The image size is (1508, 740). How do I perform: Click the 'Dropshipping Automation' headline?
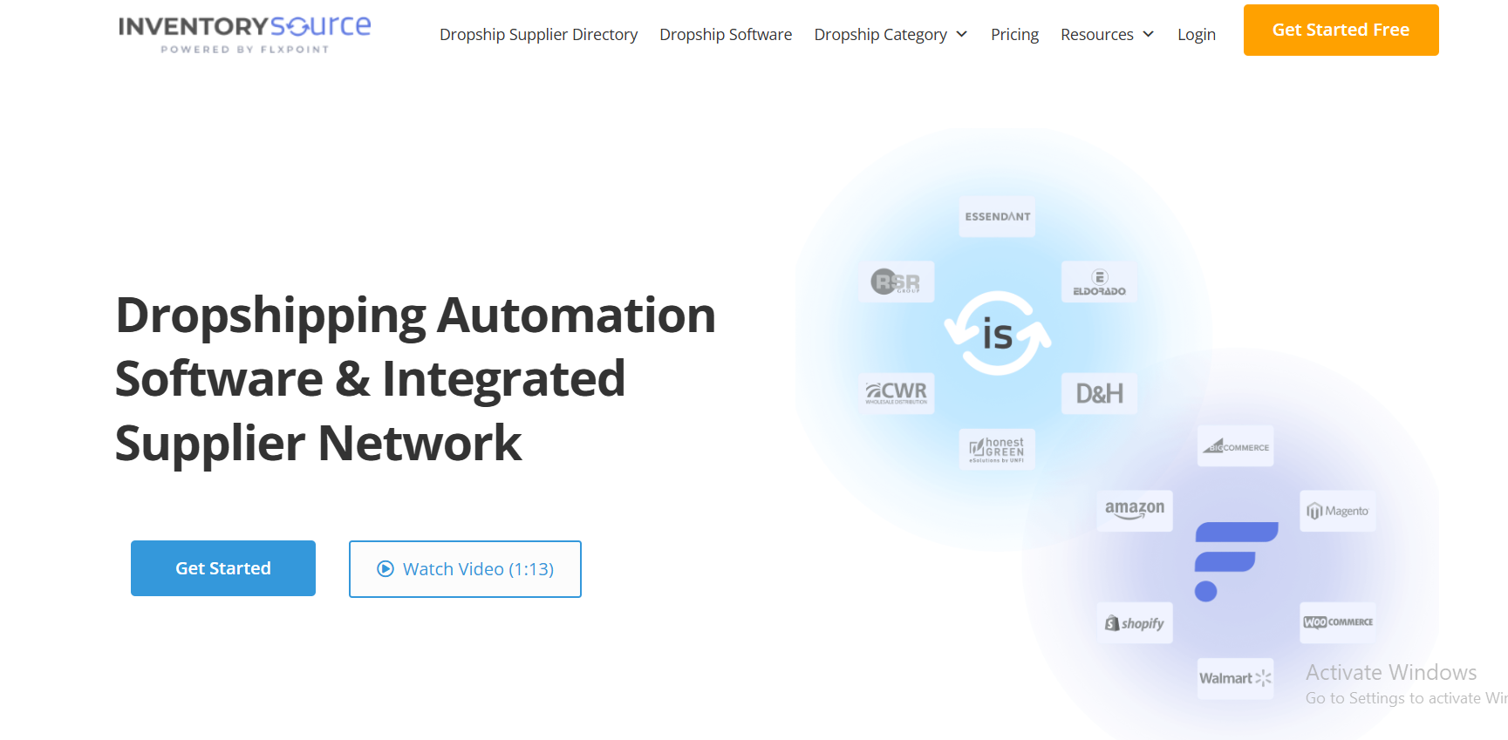415,315
